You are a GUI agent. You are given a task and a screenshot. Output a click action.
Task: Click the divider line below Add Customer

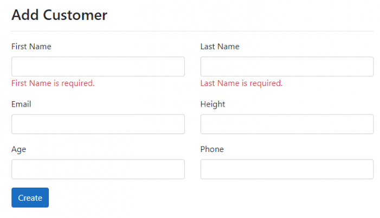192,31
